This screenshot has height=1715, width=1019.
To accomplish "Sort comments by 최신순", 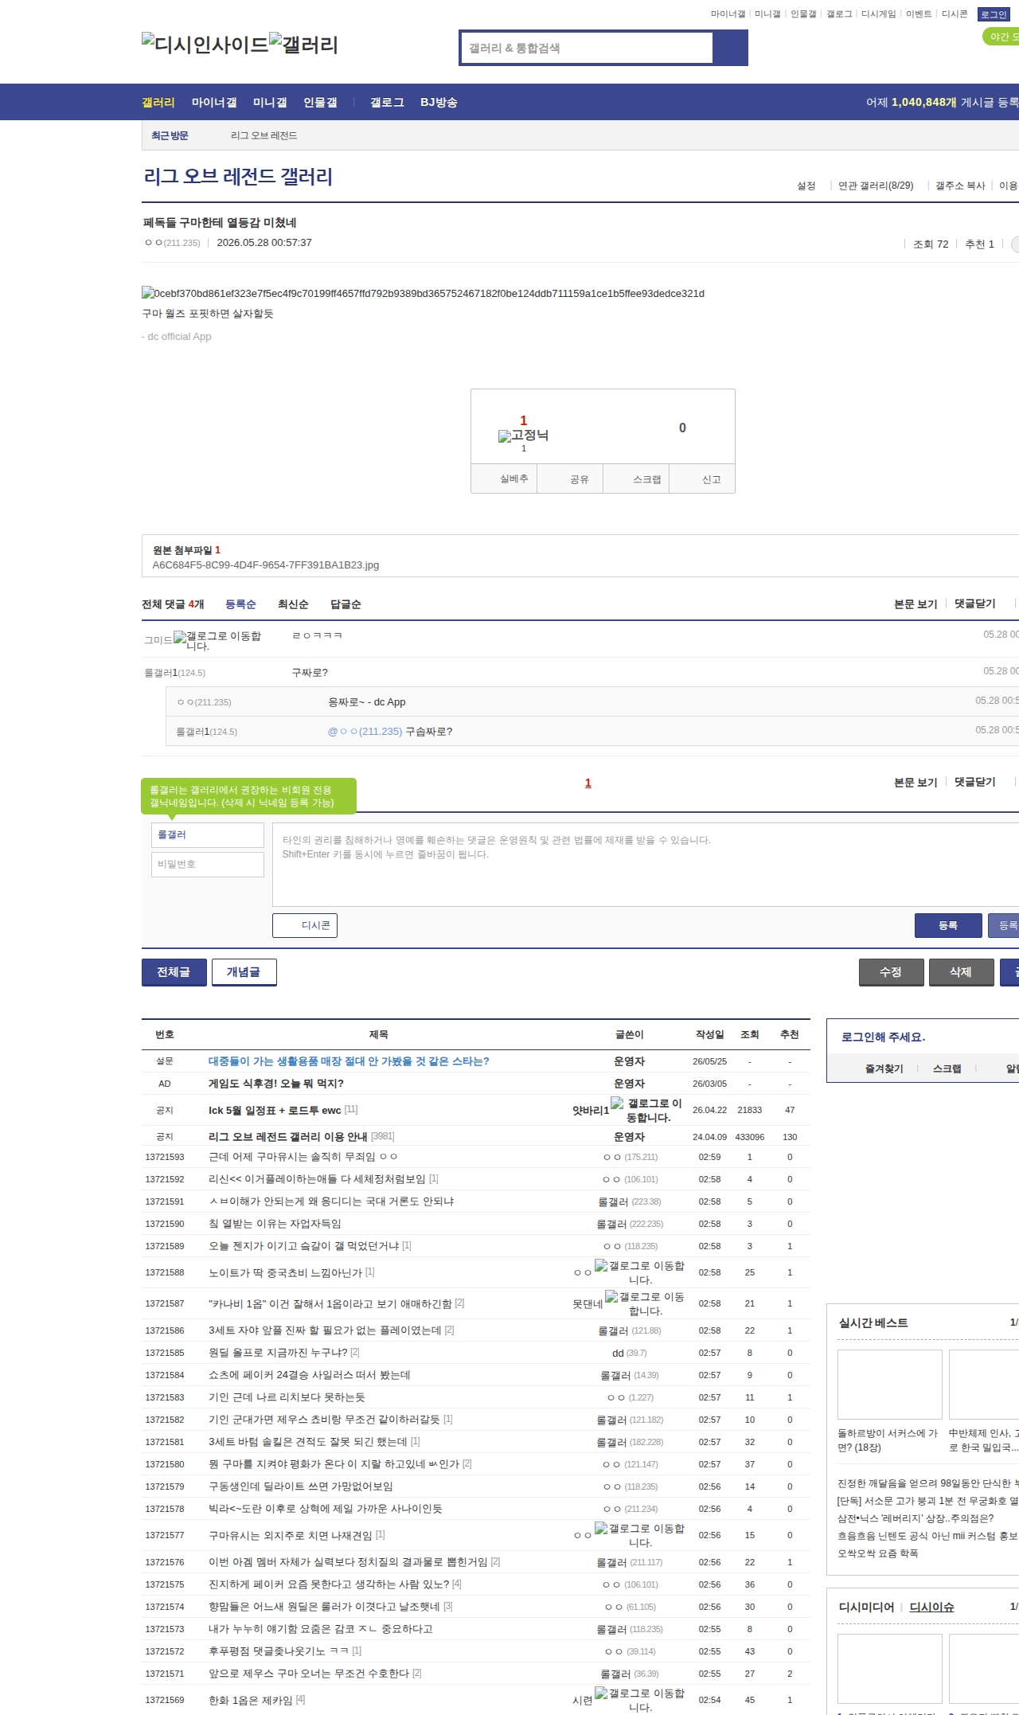I will click(293, 604).
